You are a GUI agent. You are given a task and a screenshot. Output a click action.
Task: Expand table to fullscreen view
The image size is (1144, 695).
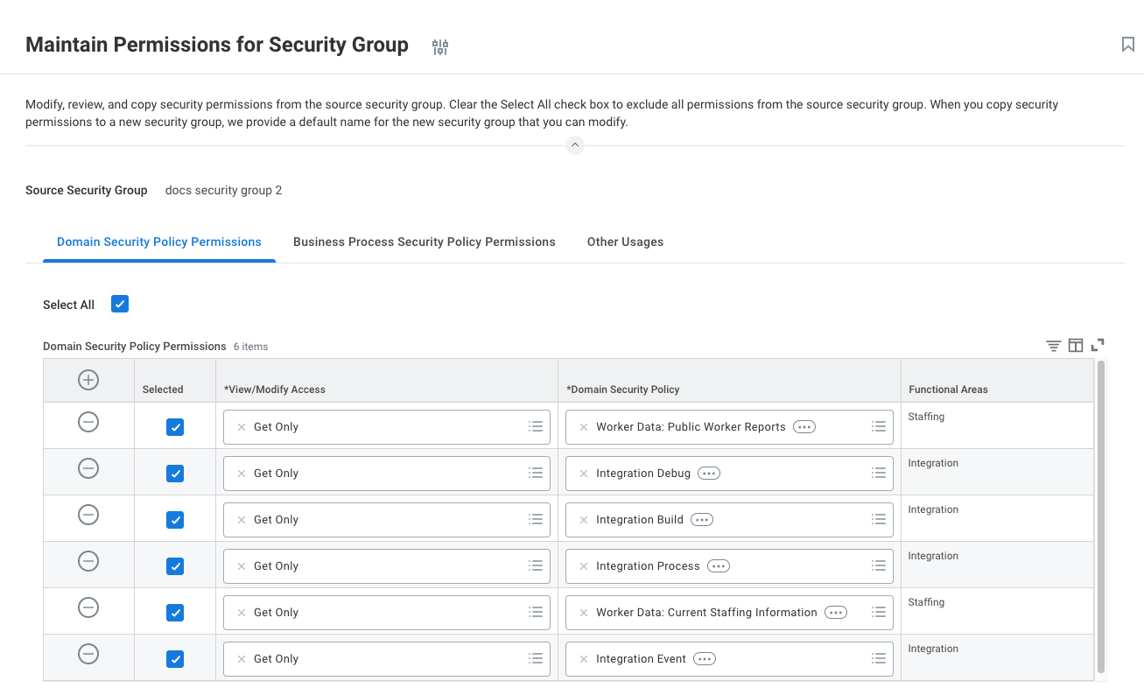(1098, 345)
